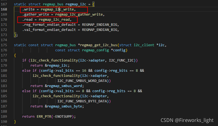Image resolution: width=218 pixels, height=126 pixels.
Task: Click the regmap_i2c_read identifier
Action: coord(54,20)
